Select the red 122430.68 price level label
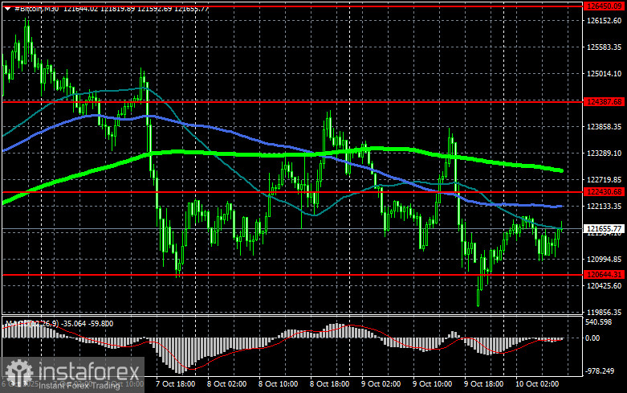This screenshot has height=393, width=627. pyautogui.click(x=604, y=192)
